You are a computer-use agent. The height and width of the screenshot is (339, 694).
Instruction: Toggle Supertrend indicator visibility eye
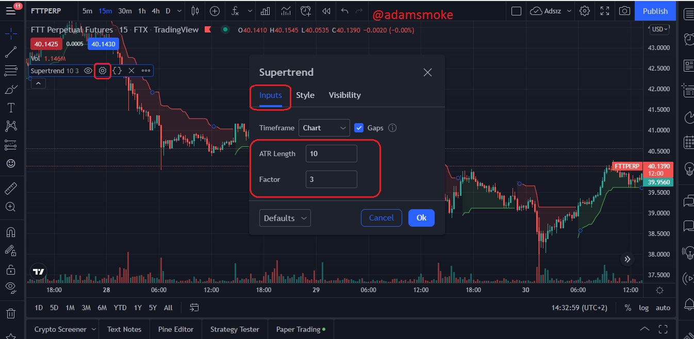[x=88, y=71]
